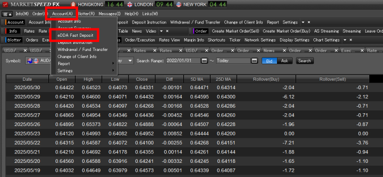Click Change of Client Info in Account toolbar
Screen dimensions: 383x177
coord(243,22)
